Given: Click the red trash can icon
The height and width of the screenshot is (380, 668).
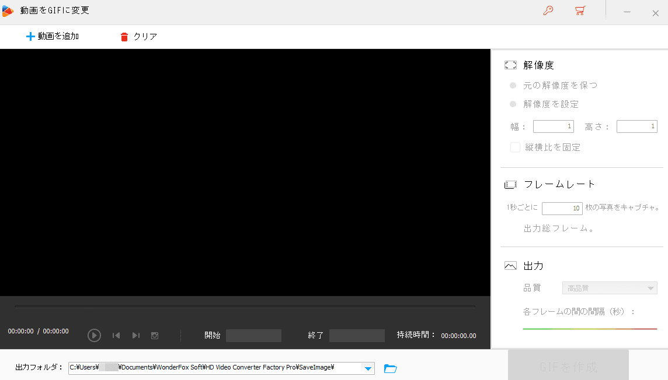Looking at the screenshot, I should coord(124,37).
